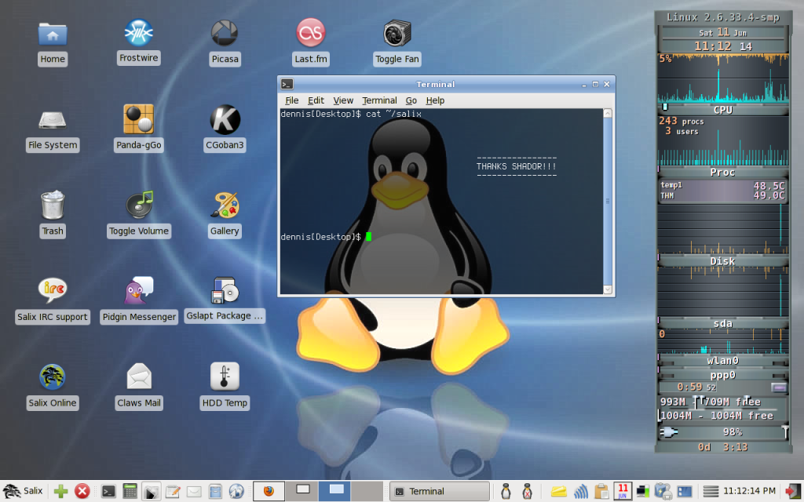
Task: Click the Terminal window menu icon
Action: 287,84
